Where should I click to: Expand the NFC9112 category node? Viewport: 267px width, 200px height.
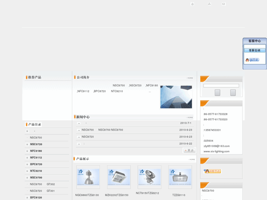coord(27,158)
